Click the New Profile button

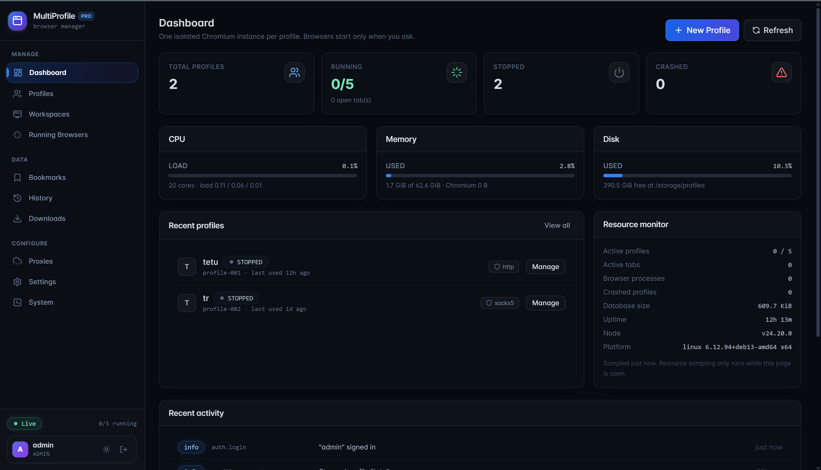coord(702,30)
